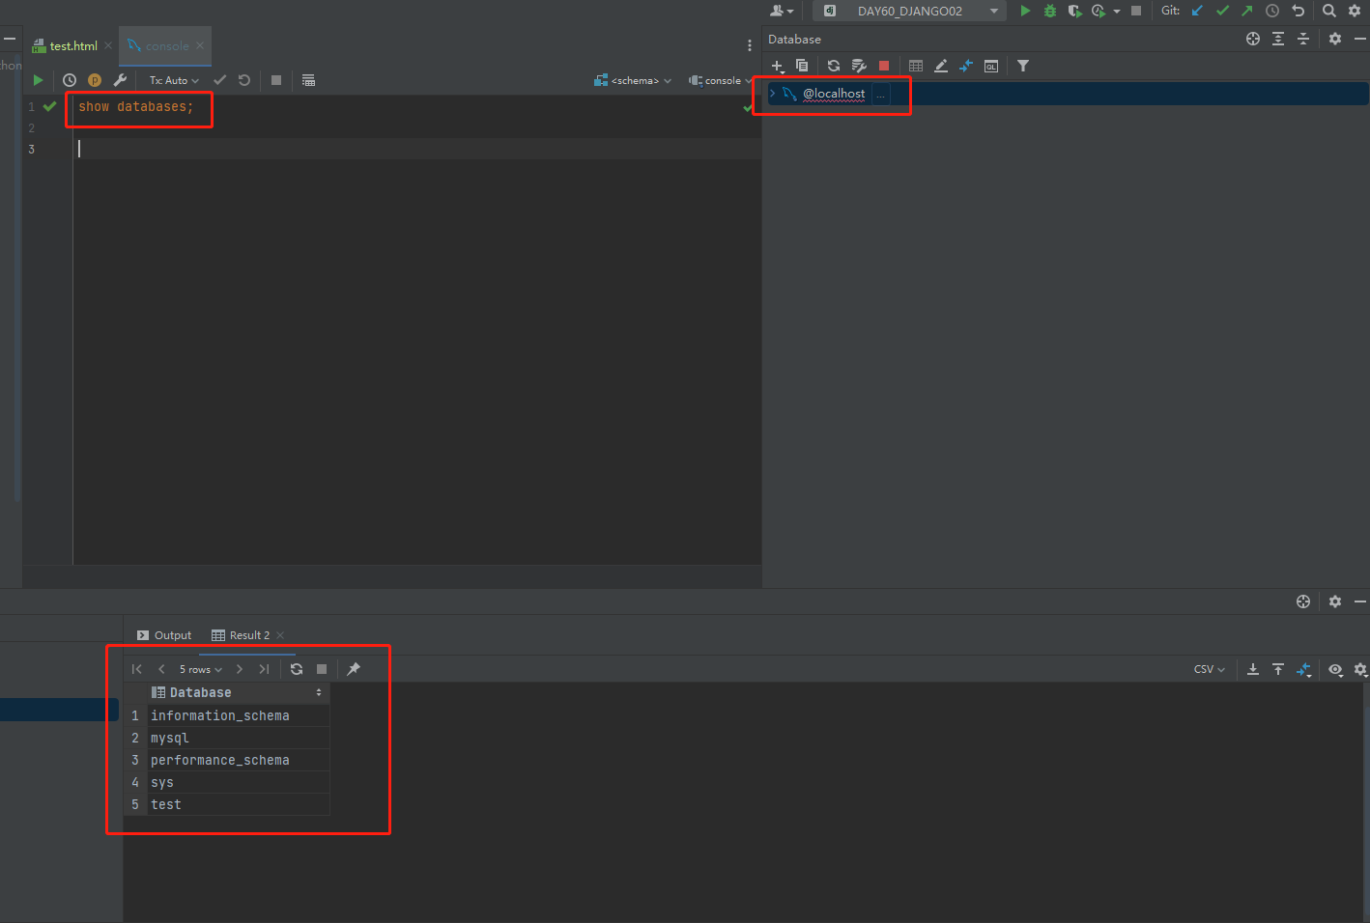Open editor tabs vertical dots menu
Screen dimensions: 1370x923
tap(749, 45)
